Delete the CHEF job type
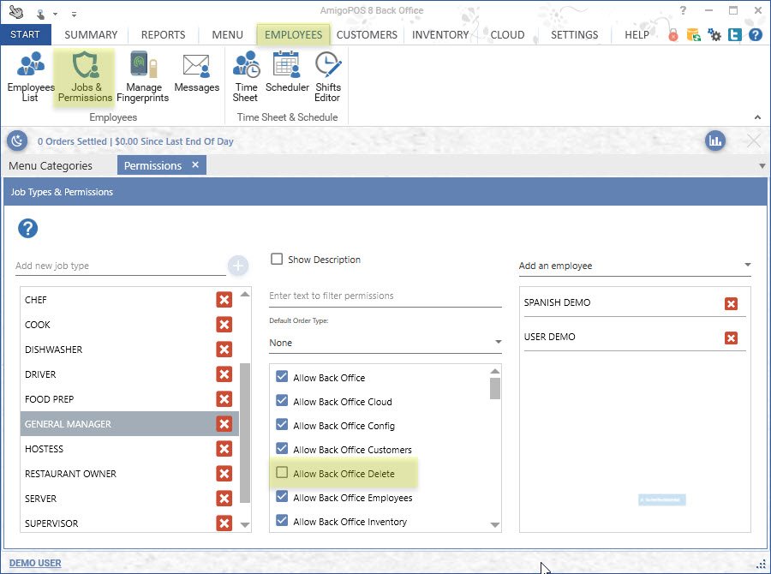Screen dimensions: 771x574 tap(224, 300)
